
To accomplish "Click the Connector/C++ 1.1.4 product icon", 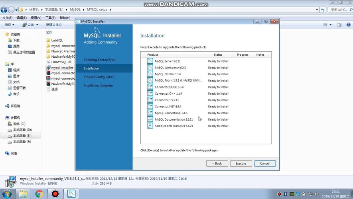I will click(x=150, y=93).
